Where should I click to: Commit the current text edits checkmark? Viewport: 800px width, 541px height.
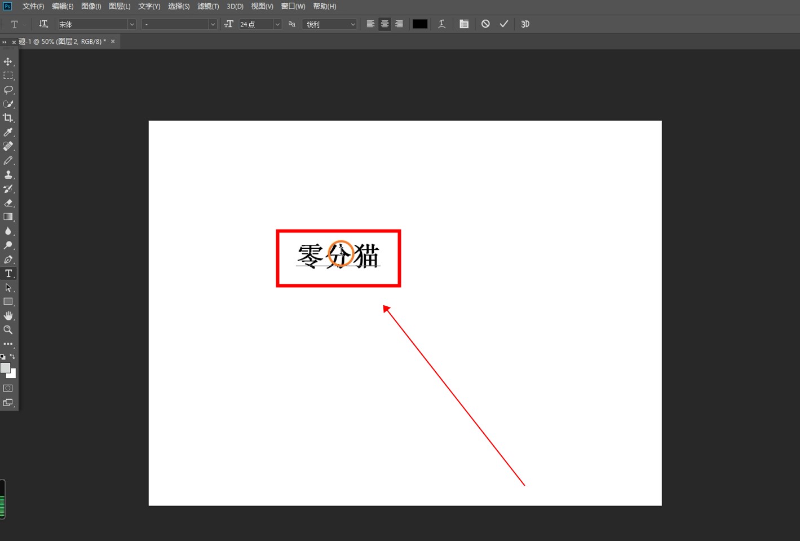point(503,24)
